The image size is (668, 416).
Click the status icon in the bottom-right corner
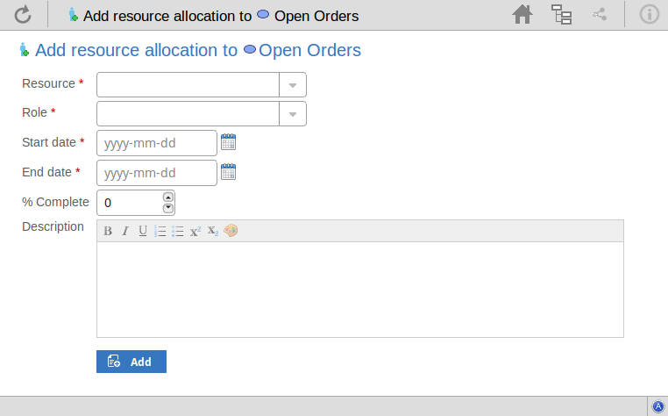(657, 406)
